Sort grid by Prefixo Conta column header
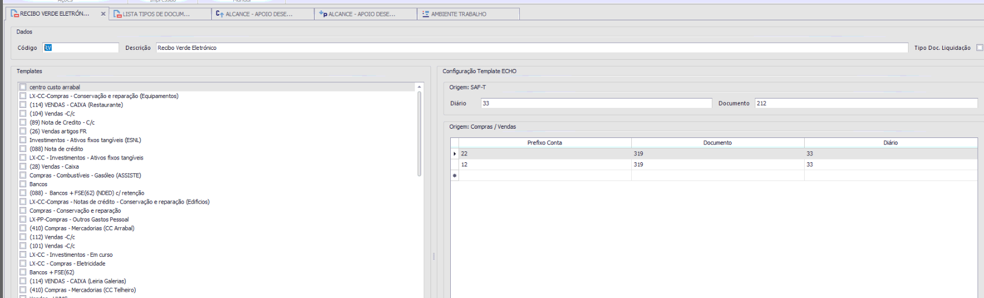This screenshot has height=298, width=984. 544,143
